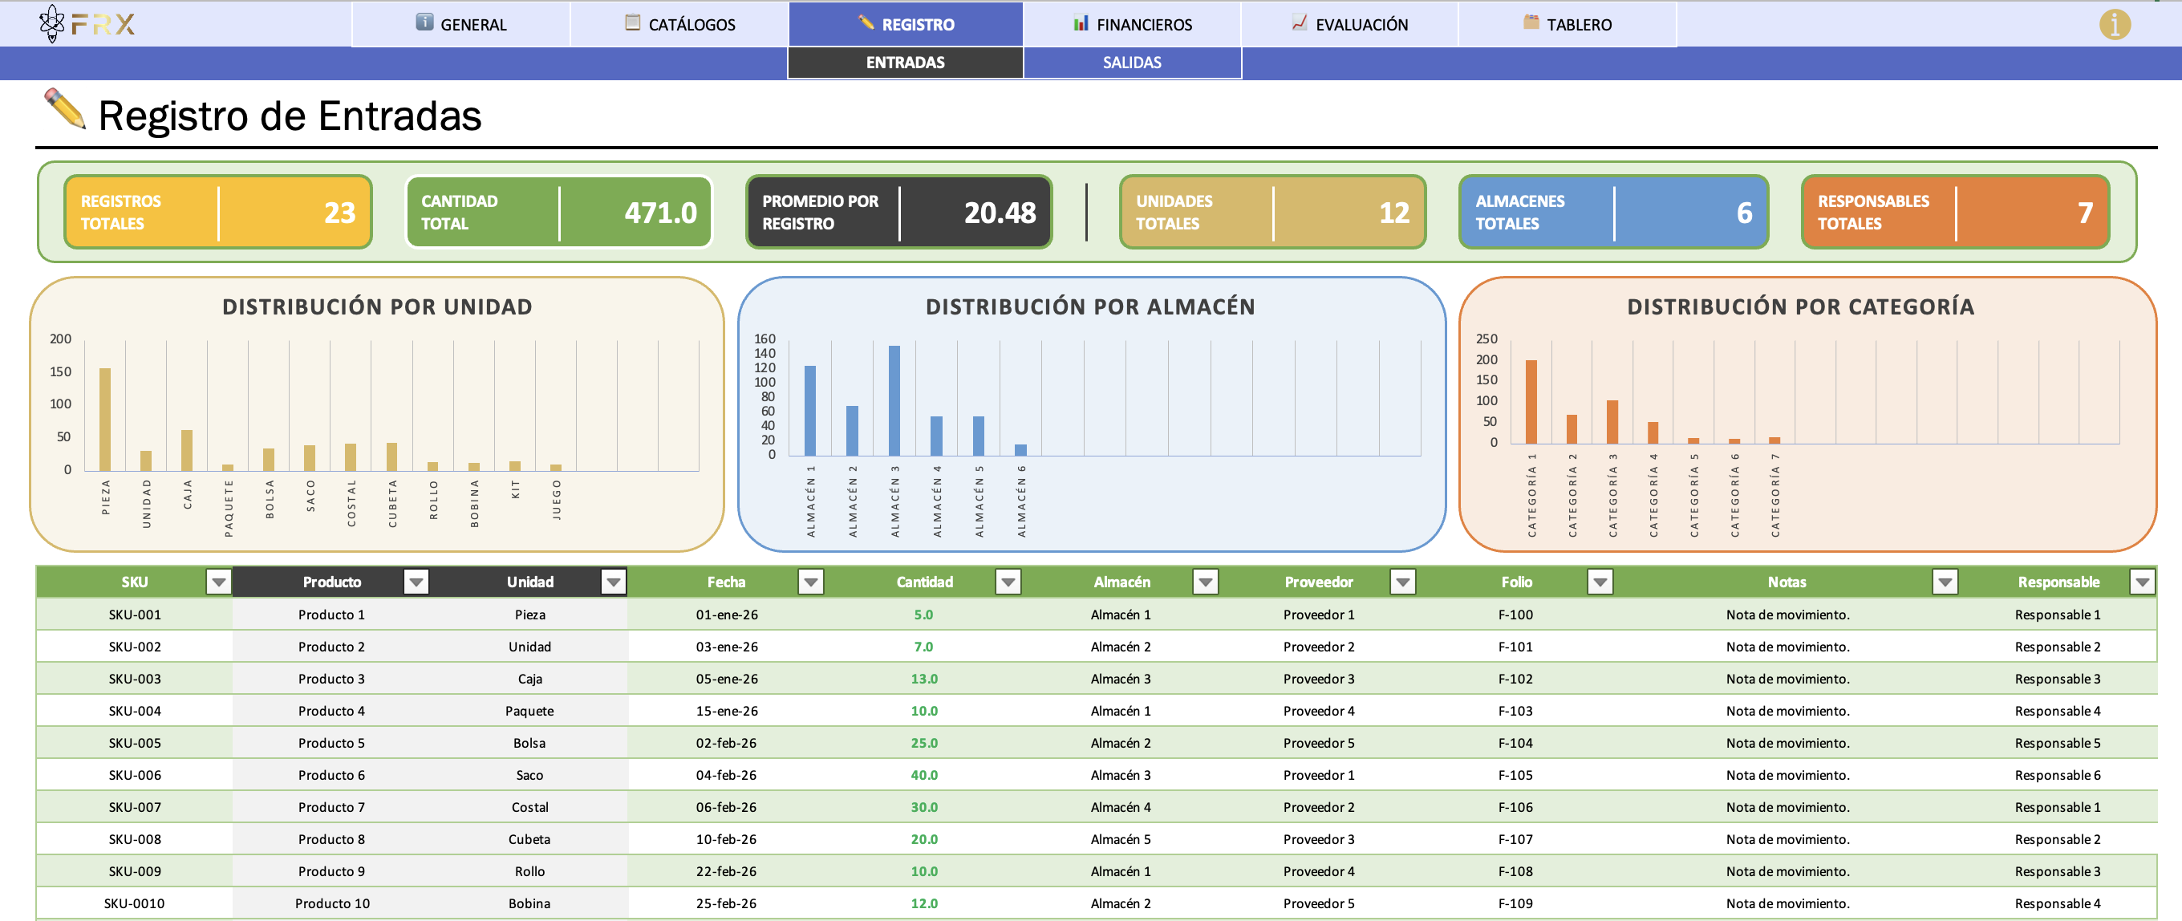Click the Evaluación line chart icon
2182x921 pixels.
[1300, 22]
